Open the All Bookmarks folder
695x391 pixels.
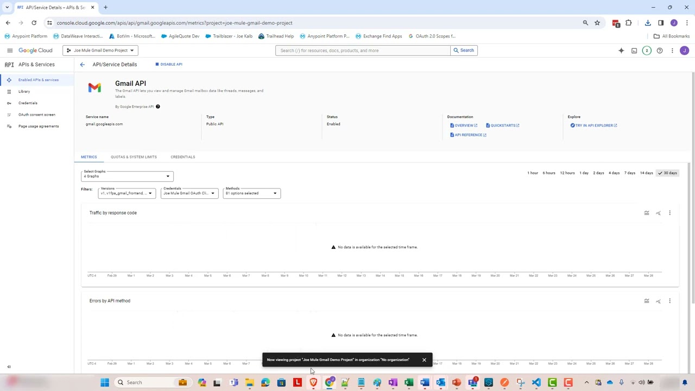671,36
